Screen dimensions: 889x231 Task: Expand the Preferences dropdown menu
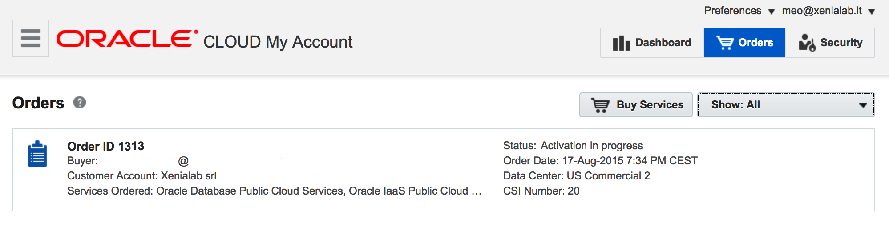pyautogui.click(x=739, y=11)
